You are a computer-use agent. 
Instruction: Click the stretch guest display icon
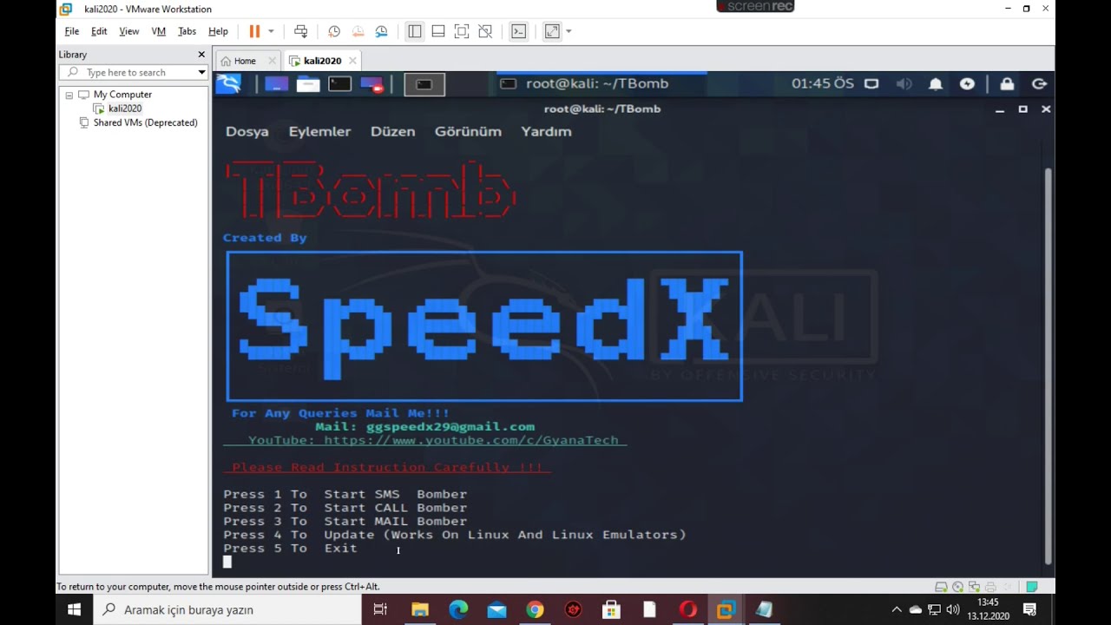[552, 31]
